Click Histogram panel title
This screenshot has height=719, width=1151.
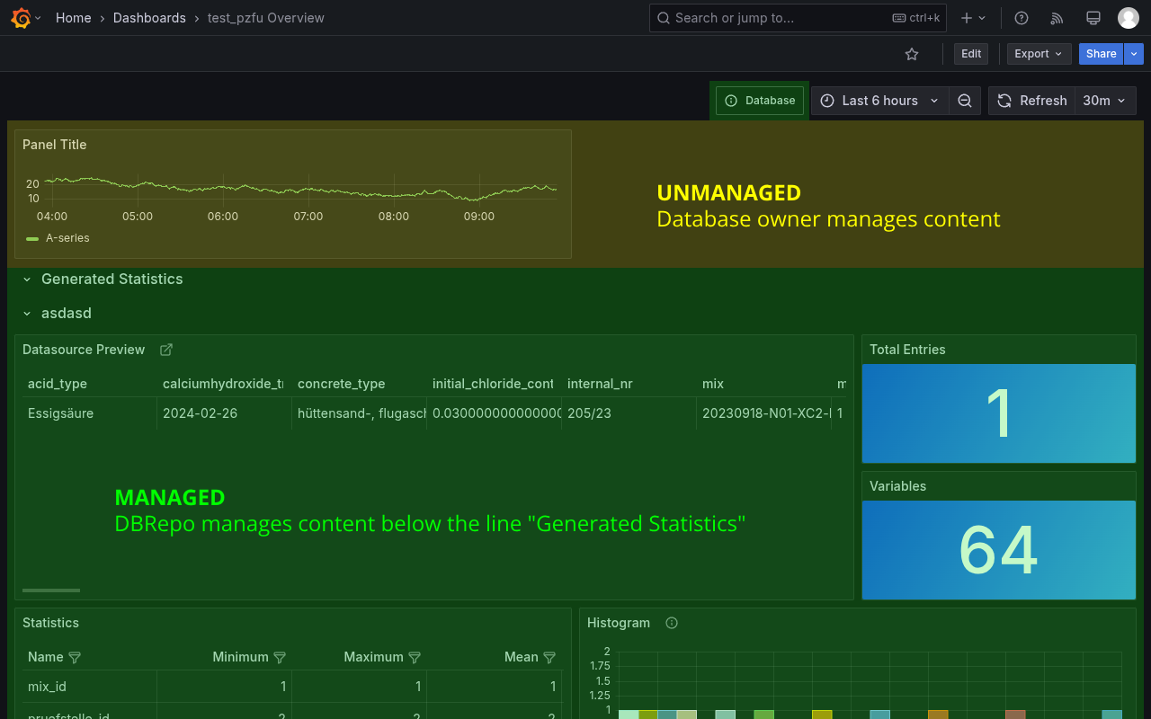coord(619,623)
